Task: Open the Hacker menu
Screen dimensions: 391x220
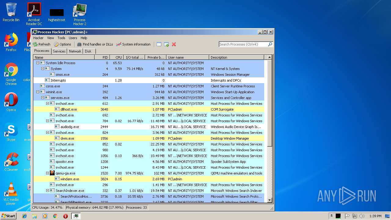Action: (x=38, y=38)
